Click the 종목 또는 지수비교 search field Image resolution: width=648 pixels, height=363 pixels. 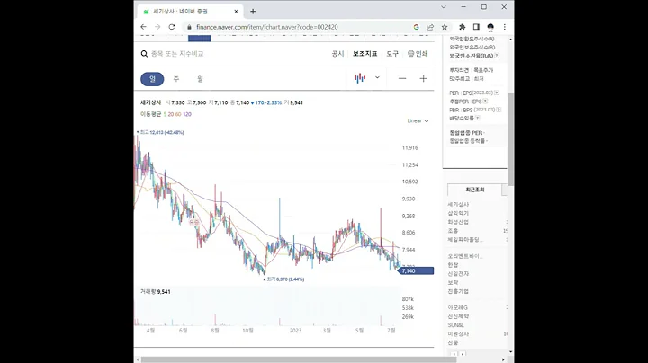[x=177, y=54]
